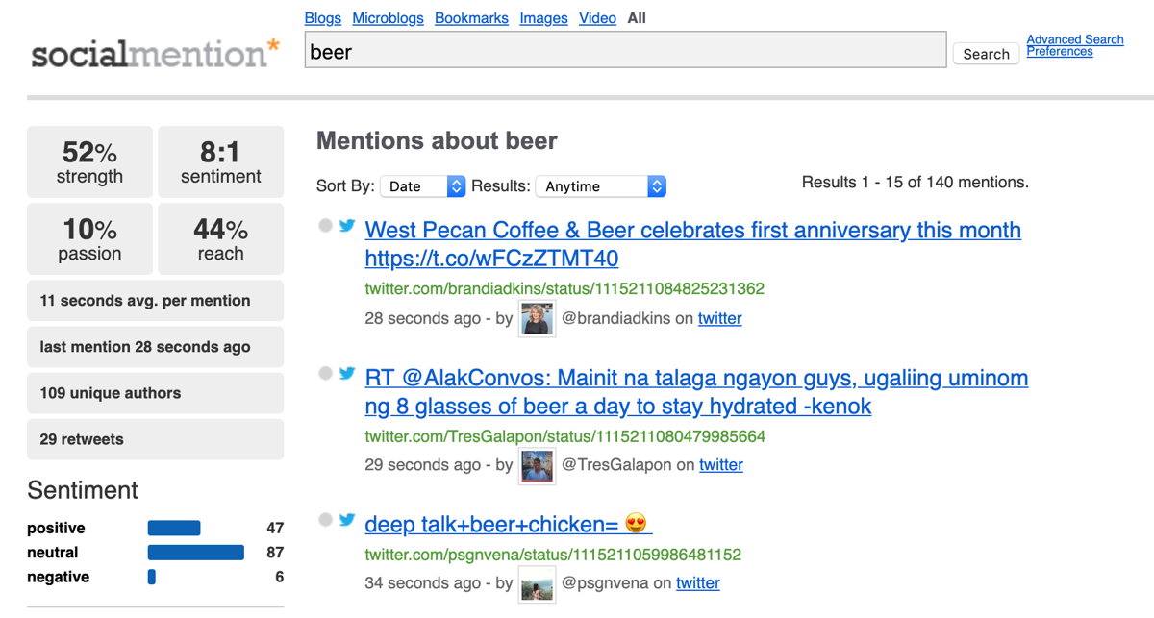Click gray dot beside deep talk+beer+chicken mention
Viewport: 1154px width, 618px height.
pos(326,520)
